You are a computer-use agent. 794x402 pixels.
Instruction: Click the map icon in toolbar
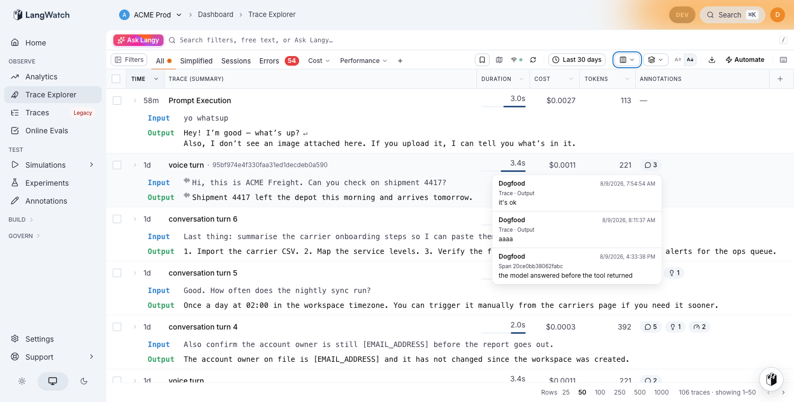[x=499, y=60]
